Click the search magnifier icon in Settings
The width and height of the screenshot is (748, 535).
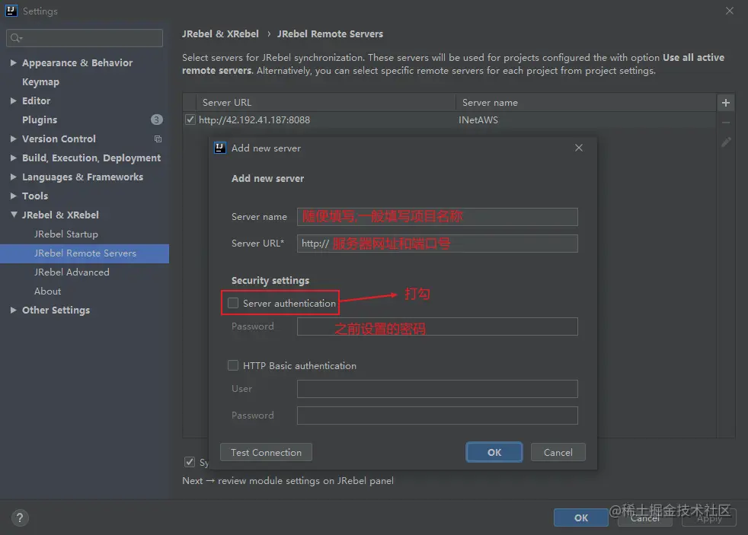point(16,38)
